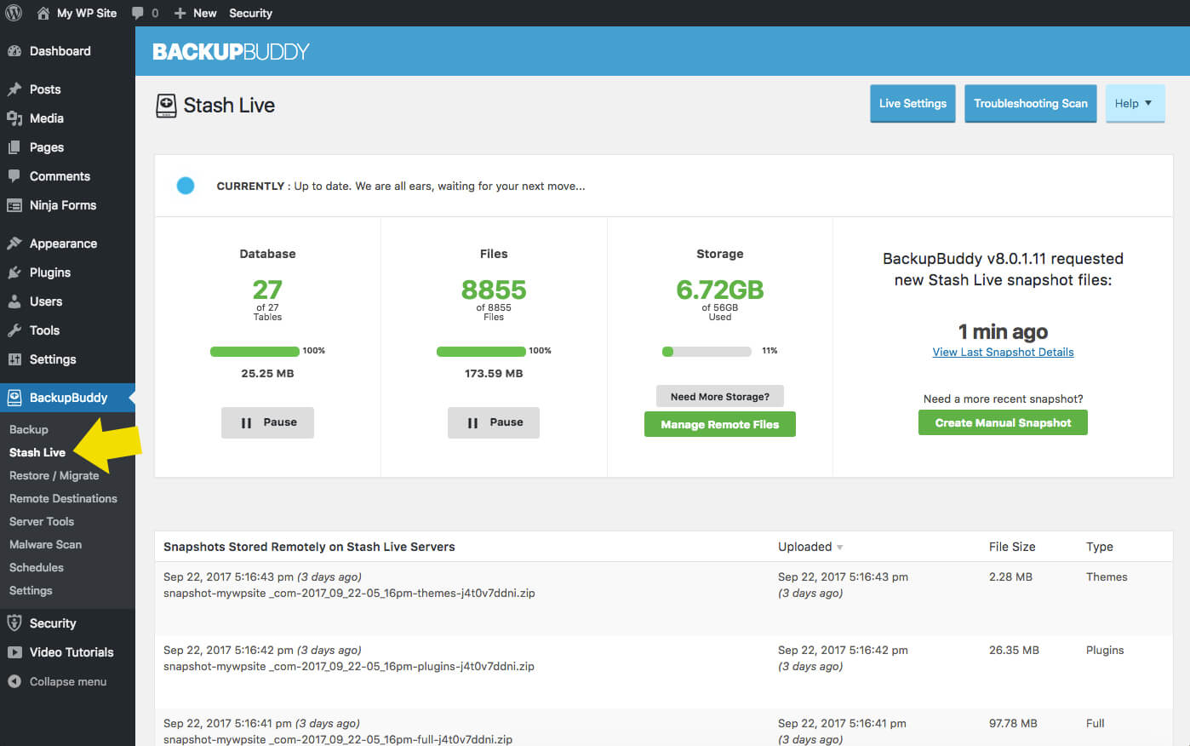Pause the Database backup
The image size is (1190, 746).
coord(267,422)
